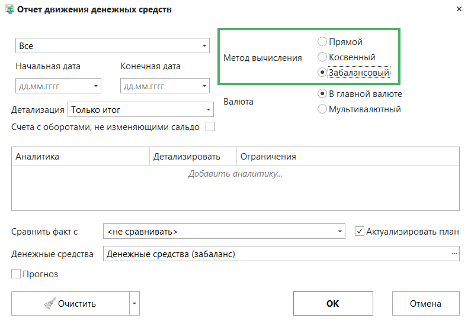The width and height of the screenshot is (471, 328).
Task: Open the Конечная дата date picker
Action: [x=204, y=86]
